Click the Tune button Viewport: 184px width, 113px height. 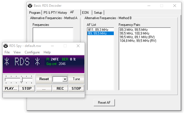coord(76,79)
